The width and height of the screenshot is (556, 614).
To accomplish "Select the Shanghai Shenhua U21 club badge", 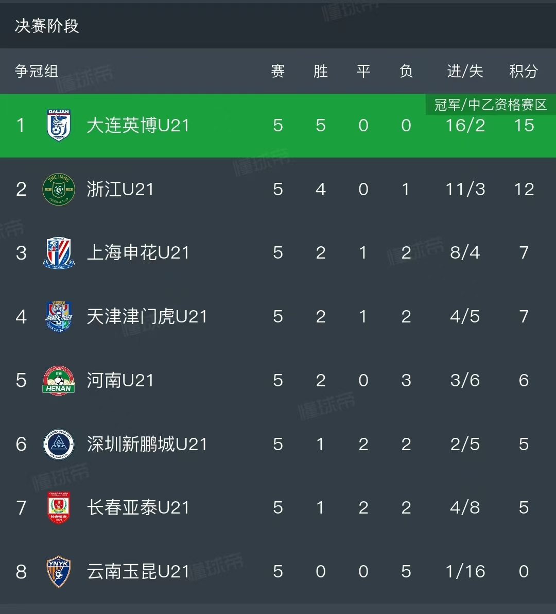I will tap(59, 252).
